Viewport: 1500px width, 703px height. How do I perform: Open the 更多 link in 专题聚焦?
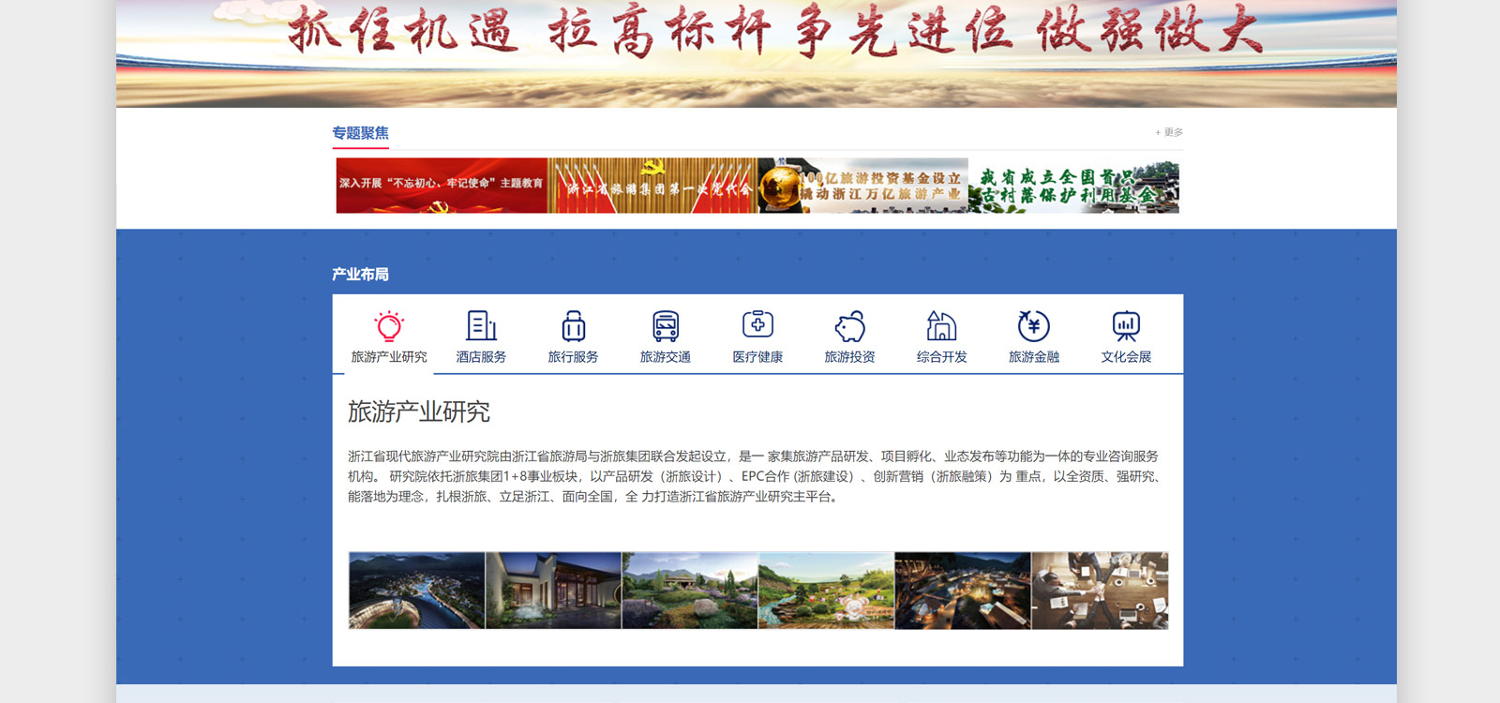coord(1170,132)
